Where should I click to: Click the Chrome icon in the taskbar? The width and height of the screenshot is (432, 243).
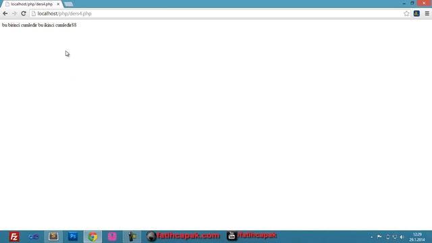click(93, 237)
